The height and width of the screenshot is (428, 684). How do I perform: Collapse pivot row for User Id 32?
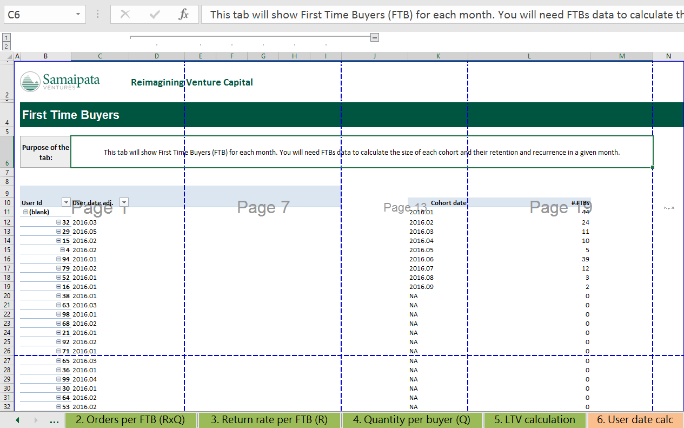pos(59,222)
